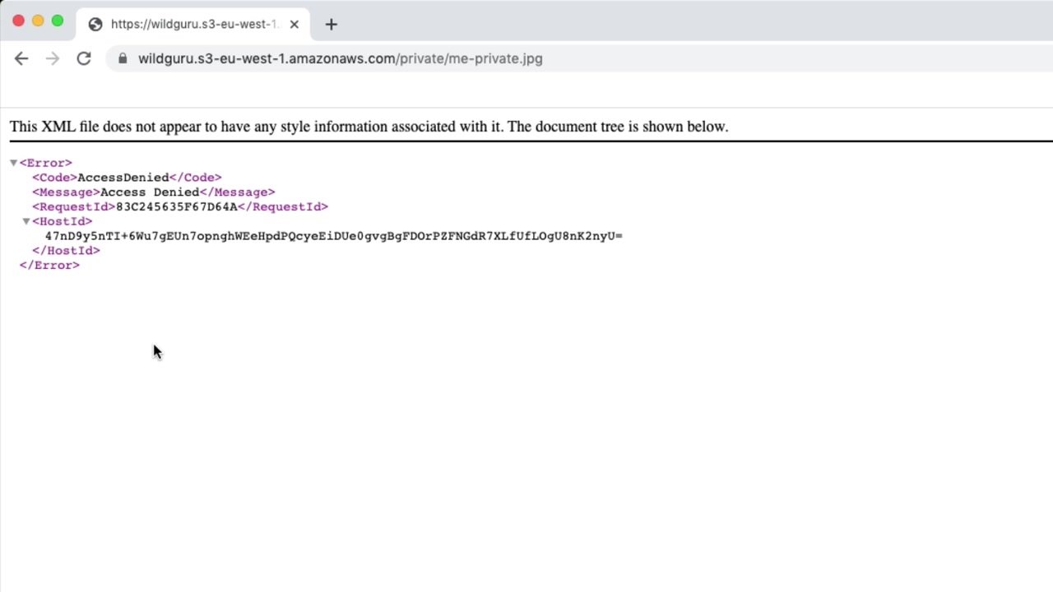
Task: Reload the current page
Action: (x=84, y=58)
